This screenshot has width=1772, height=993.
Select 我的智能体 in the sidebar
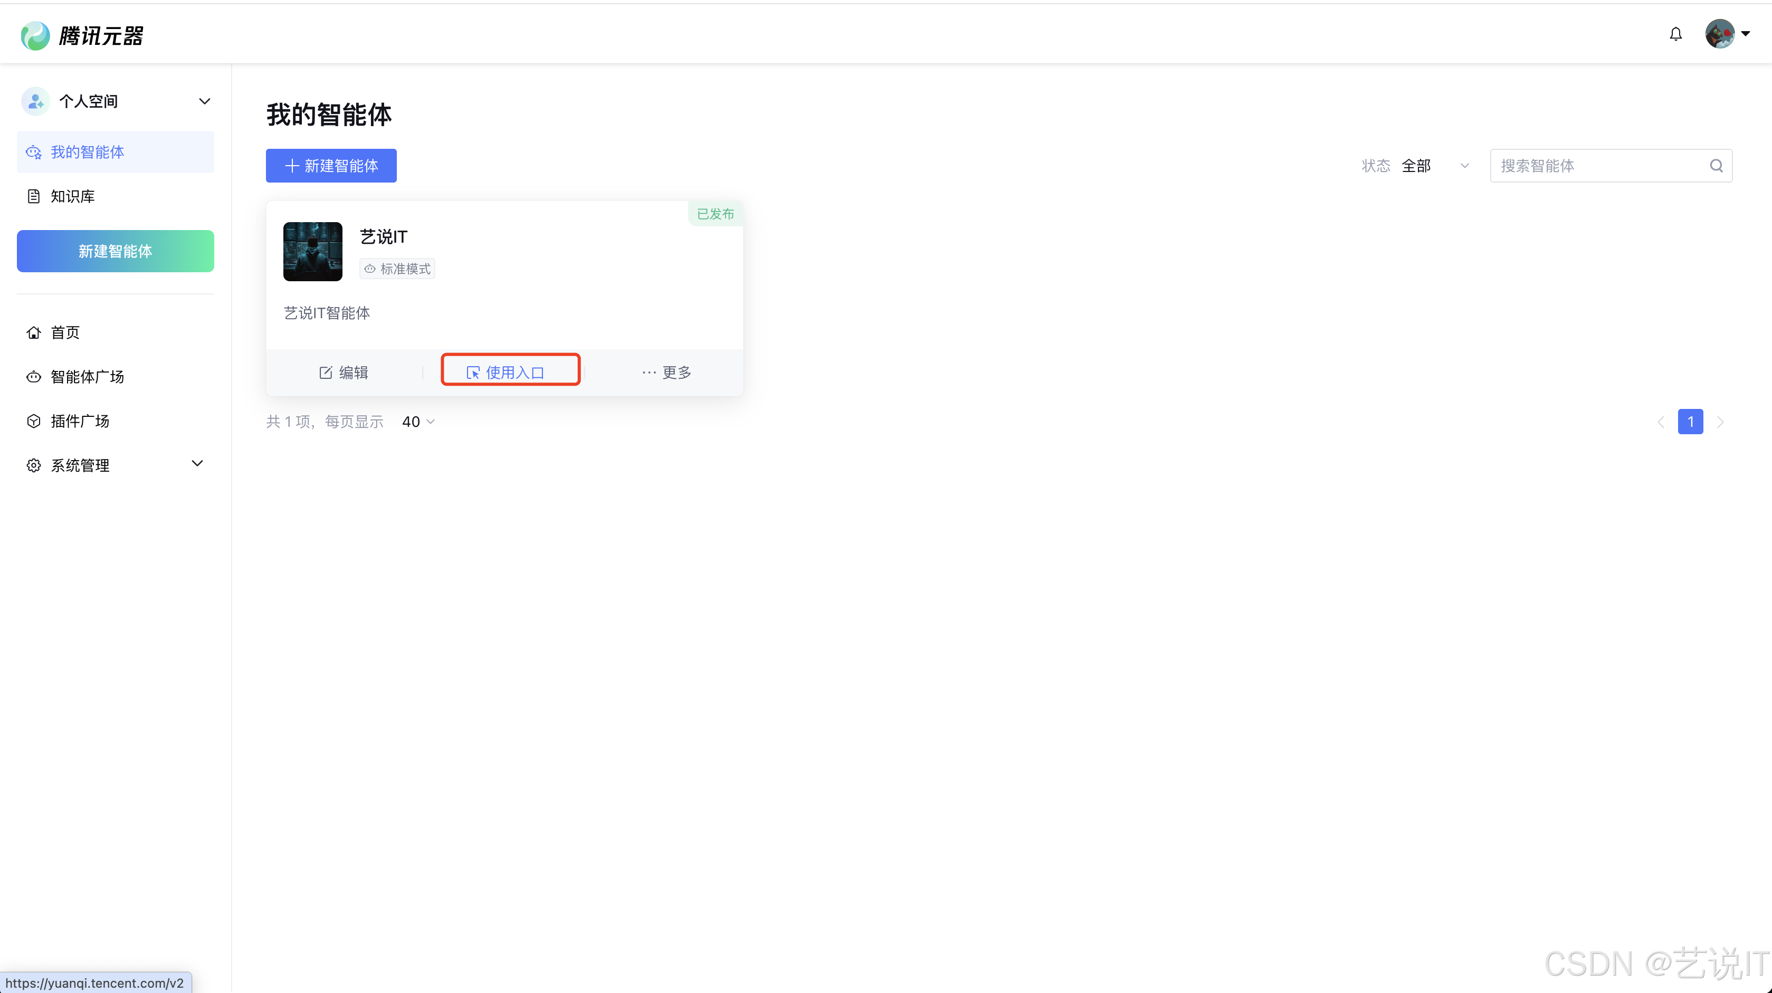(88, 152)
